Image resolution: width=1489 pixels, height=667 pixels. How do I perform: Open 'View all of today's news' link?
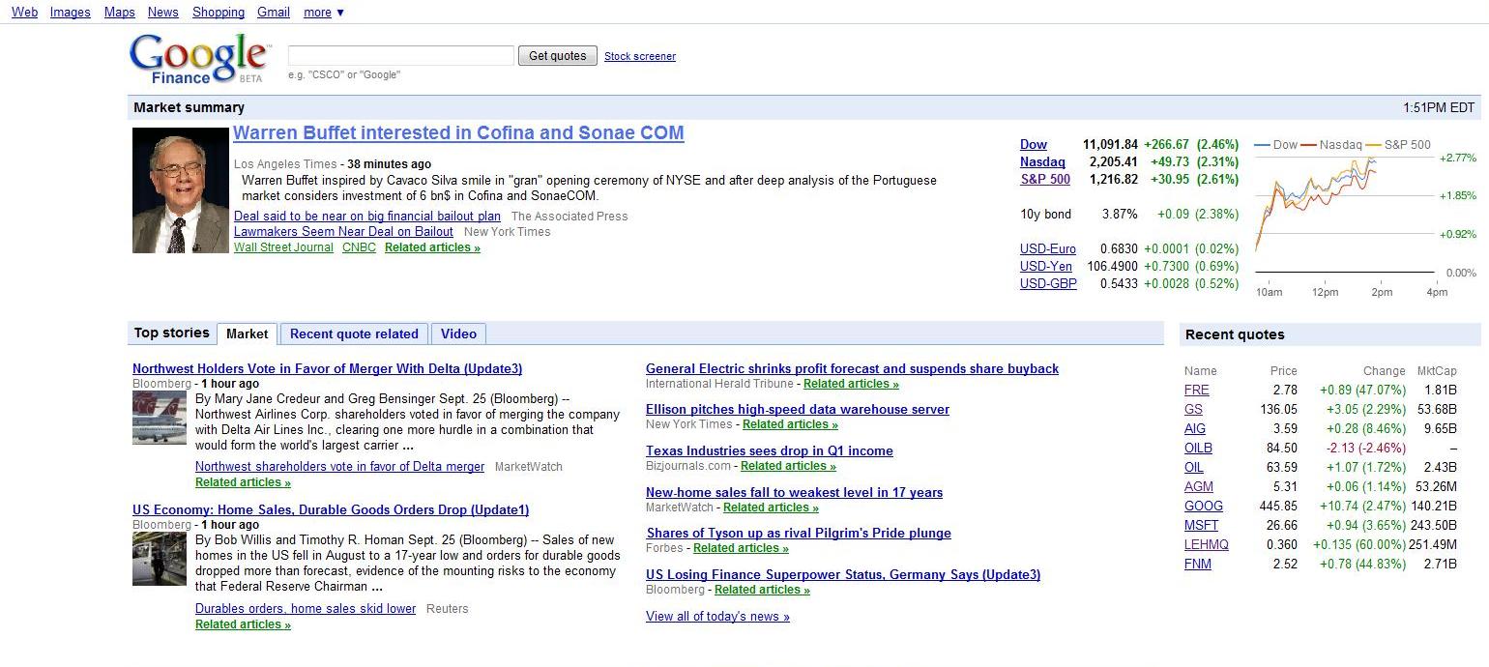[717, 617]
